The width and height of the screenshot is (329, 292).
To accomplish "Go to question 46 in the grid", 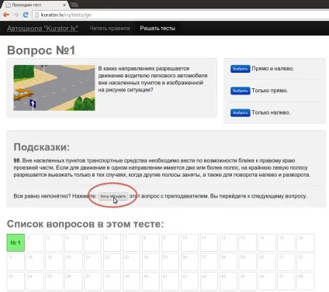I will (267, 281).
